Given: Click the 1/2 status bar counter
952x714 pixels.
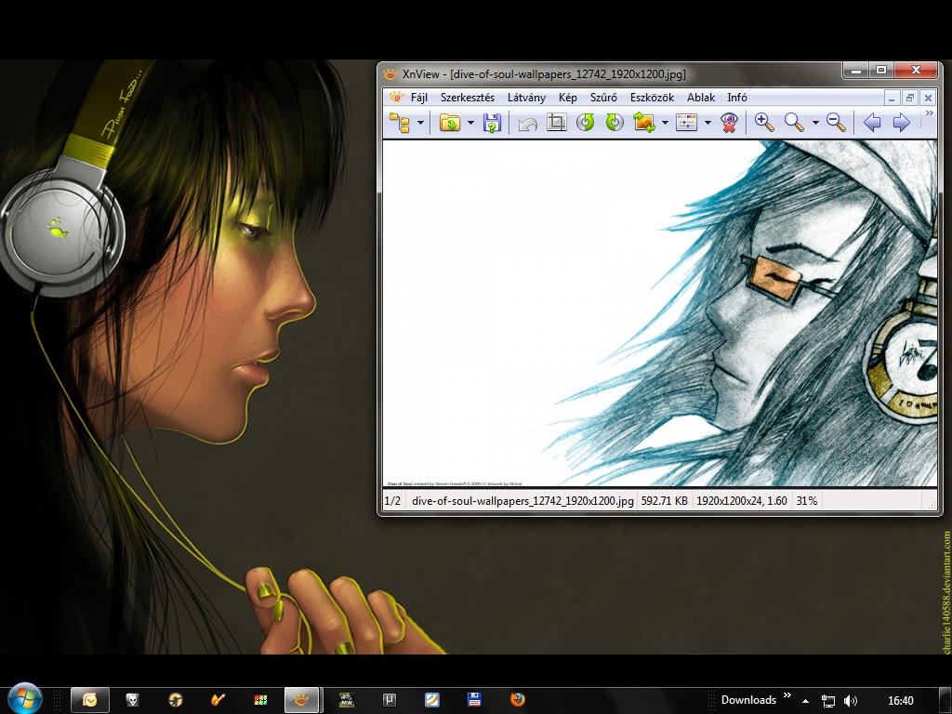Looking at the screenshot, I should [393, 501].
